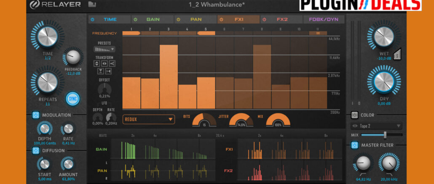Click the FX2 overview graph

(x=290, y=171)
